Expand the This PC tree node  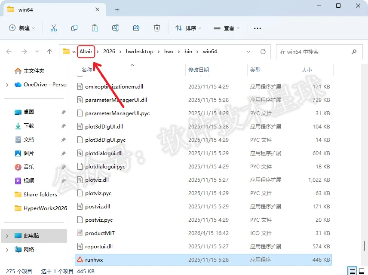(7, 236)
